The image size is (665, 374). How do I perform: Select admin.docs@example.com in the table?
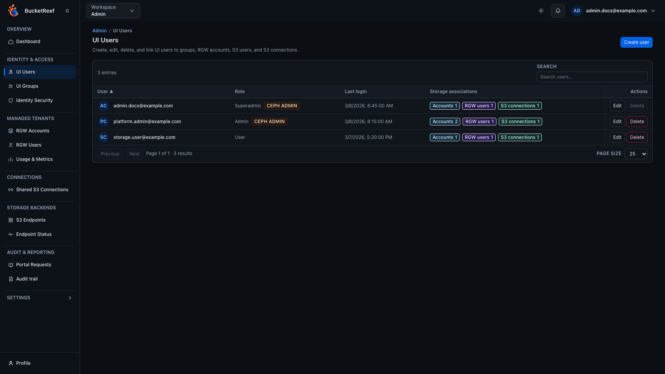pos(143,106)
